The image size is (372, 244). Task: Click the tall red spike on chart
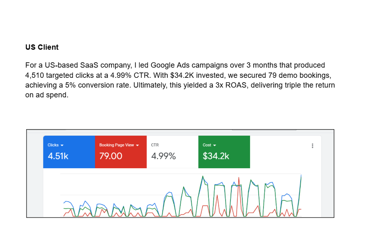click(x=239, y=180)
